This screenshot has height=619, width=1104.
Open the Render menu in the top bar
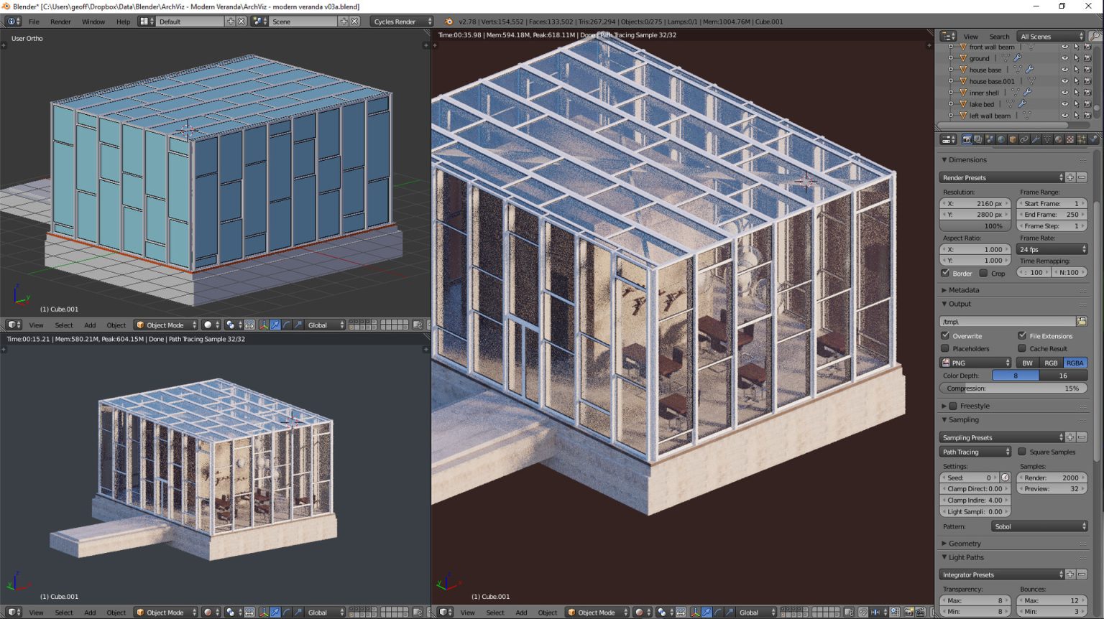point(60,22)
